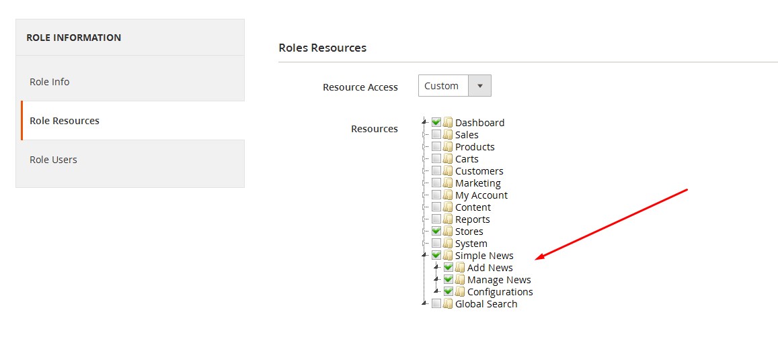Click the Simple News folder icon
Image resolution: width=778 pixels, height=353 pixels.
coord(448,256)
